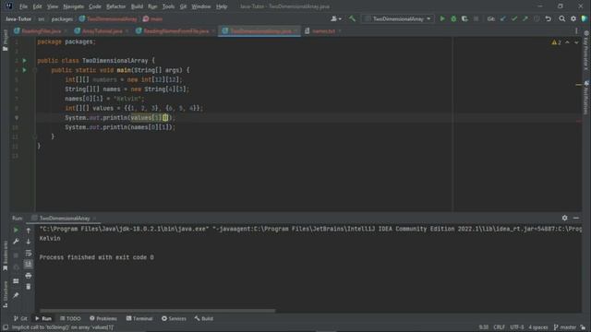Collapse the main method fold marker in gutter
Image resolution: width=591 pixels, height=332 pixels.
point(34,70)
